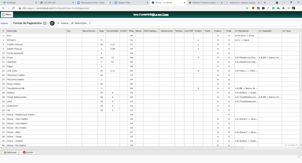Click the Inativo column header
The width and height of the screenshot is (302, 163).
click(218, 31)
